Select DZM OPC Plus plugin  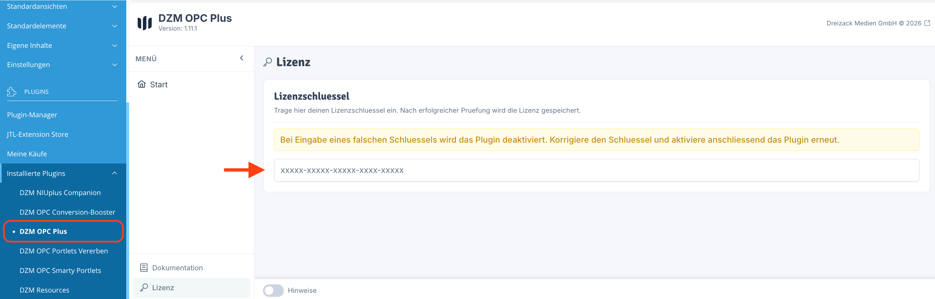[43, 231]
